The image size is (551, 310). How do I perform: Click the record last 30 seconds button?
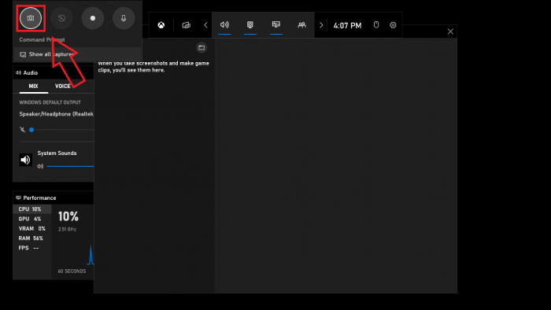pos(61,18)
